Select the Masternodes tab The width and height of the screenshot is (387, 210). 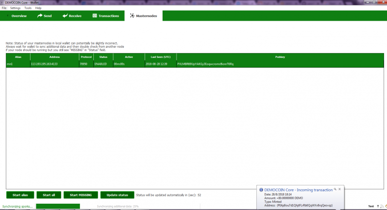click(143, 16)
